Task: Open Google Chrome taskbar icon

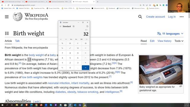Action: pyautogui.click(x=36, y=105)
